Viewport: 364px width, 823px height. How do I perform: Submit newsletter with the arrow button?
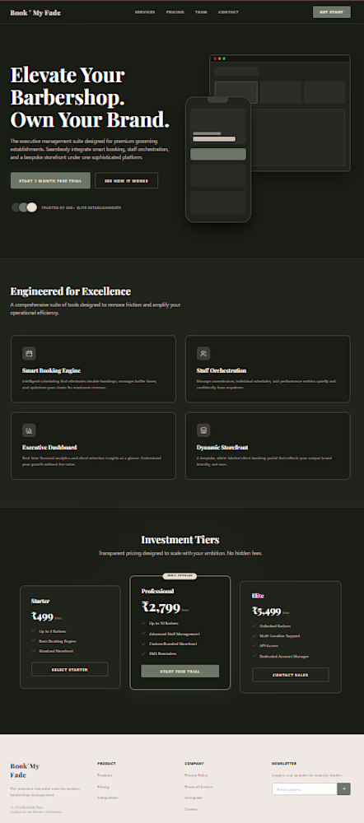(x=344, y=789)
